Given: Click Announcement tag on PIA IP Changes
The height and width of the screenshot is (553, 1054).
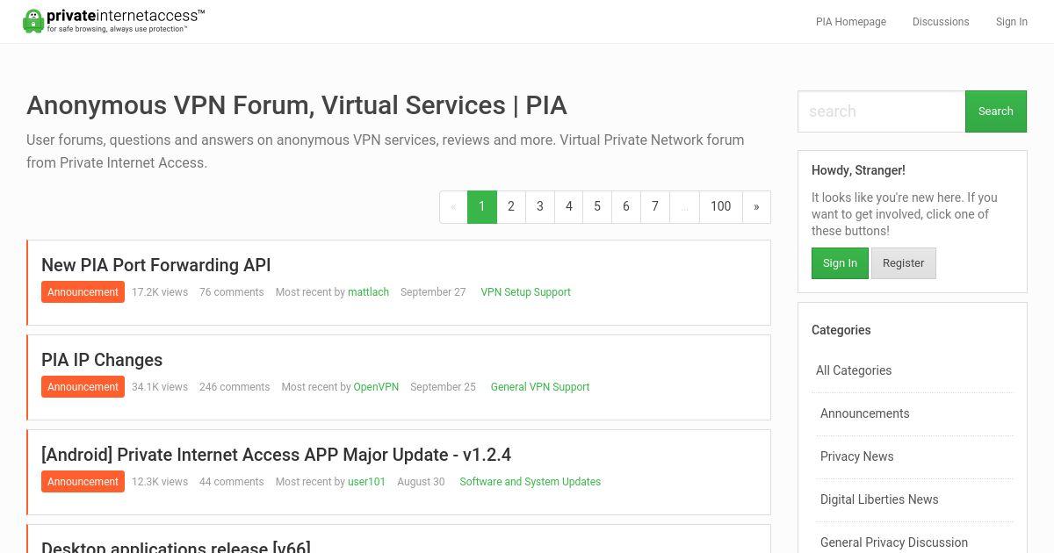Looking at the screenshot, I should pyautogui.click(x=83, y=387).
